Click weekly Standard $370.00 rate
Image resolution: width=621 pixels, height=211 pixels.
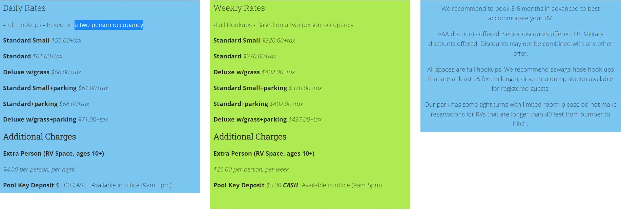point(245,56)
